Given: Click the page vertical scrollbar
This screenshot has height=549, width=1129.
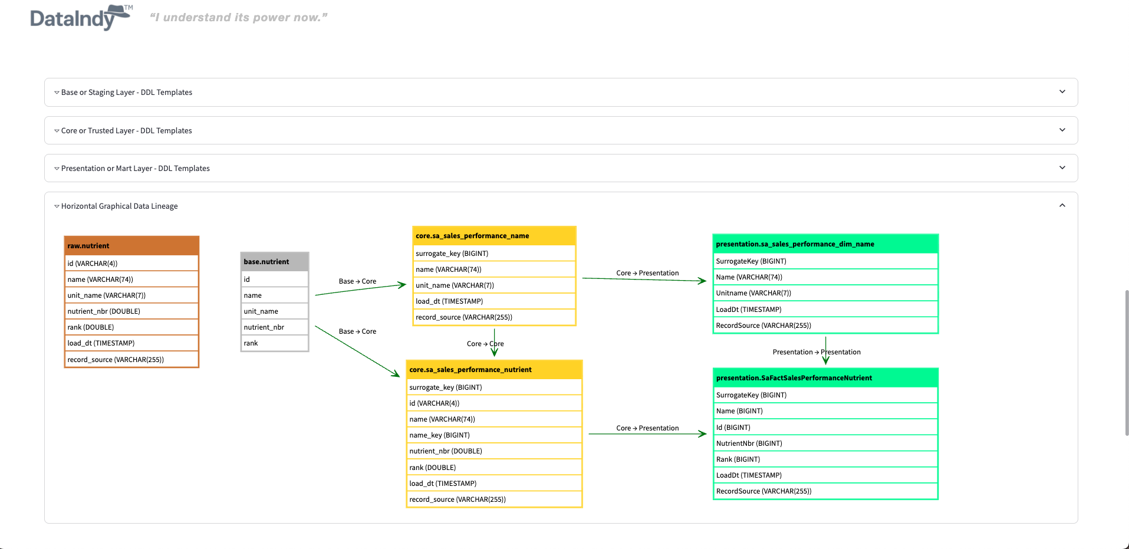Looking at the screenshot, I should coord(1126,363).
